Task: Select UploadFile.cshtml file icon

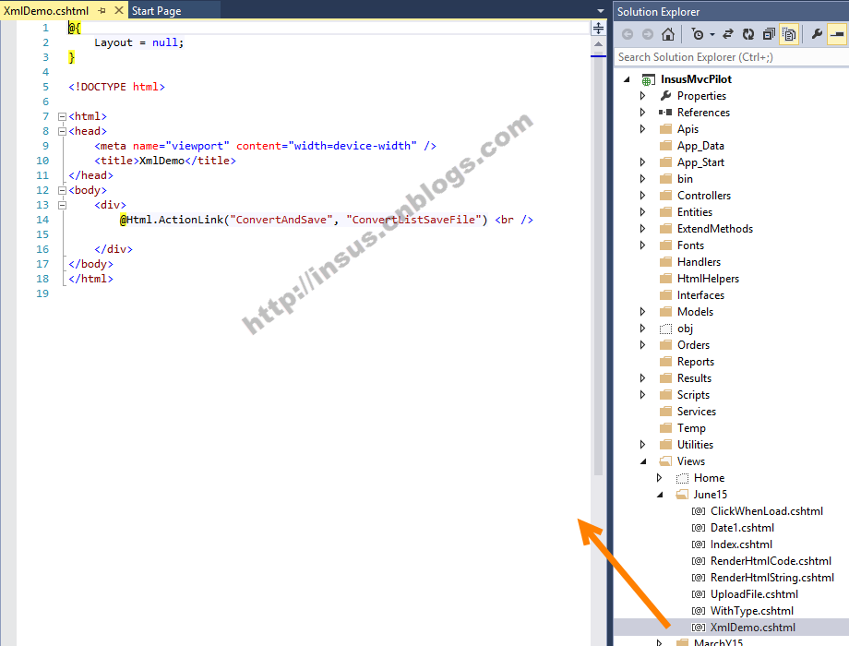Action: click(x=699, y=594)
